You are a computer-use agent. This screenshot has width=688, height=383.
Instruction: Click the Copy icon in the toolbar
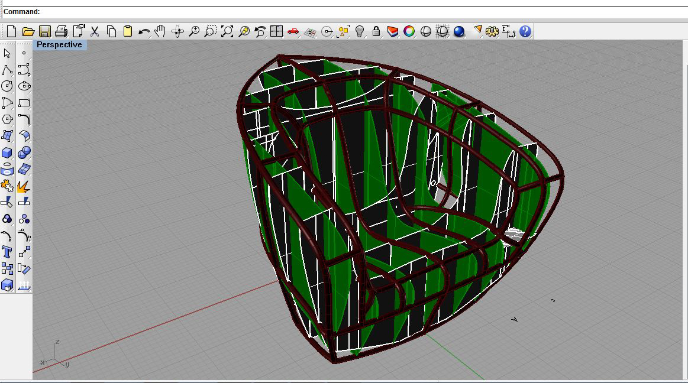point(111,31)
